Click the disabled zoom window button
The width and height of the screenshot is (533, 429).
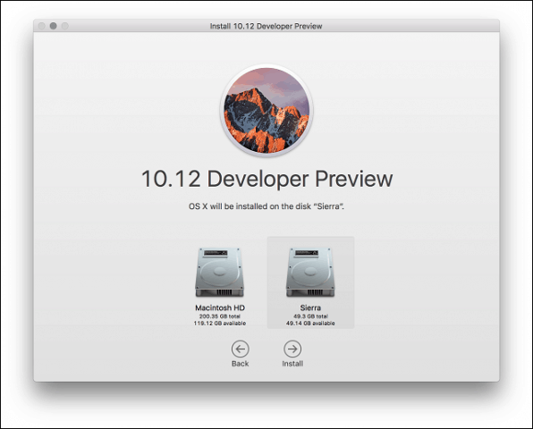[65, 26]
